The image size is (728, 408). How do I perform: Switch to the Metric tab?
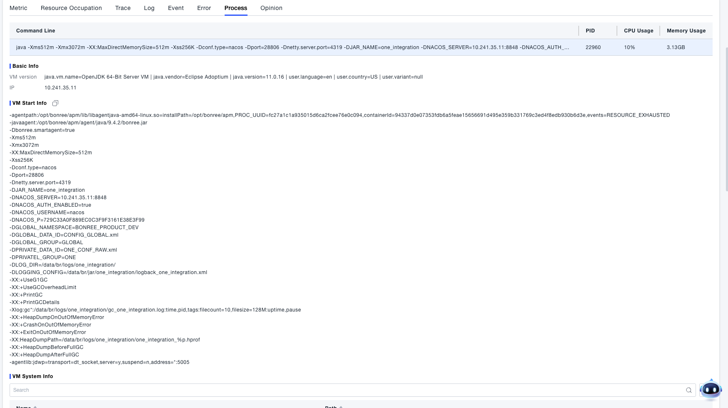[18, 8]
